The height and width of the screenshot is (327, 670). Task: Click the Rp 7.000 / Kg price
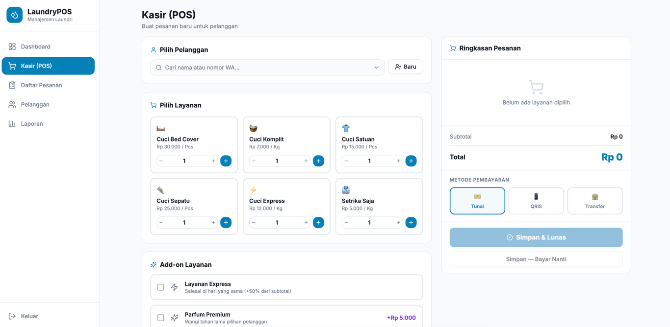coord(265,147)
